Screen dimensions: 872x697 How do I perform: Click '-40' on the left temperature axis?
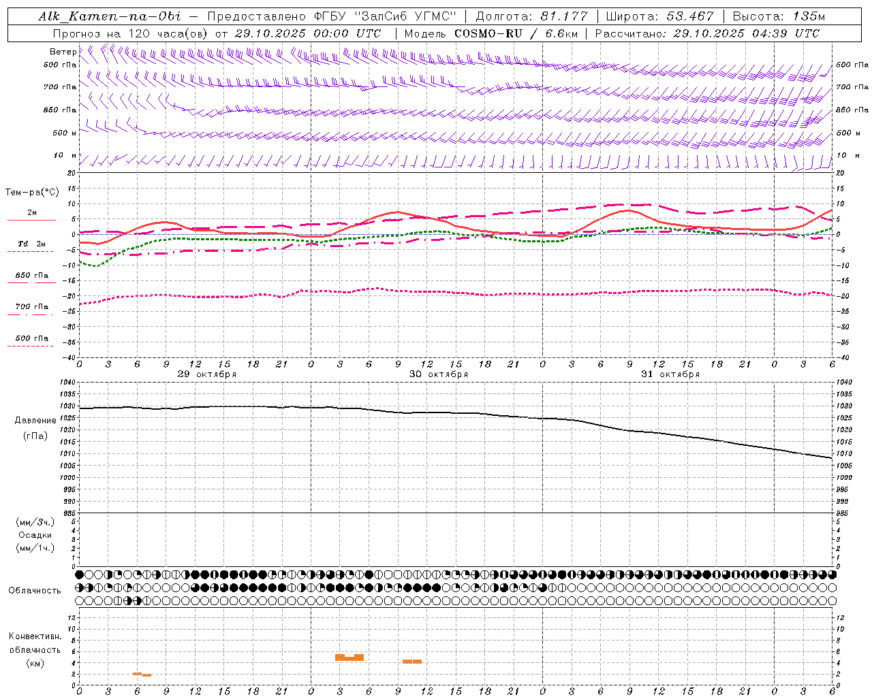click(69, 357)
